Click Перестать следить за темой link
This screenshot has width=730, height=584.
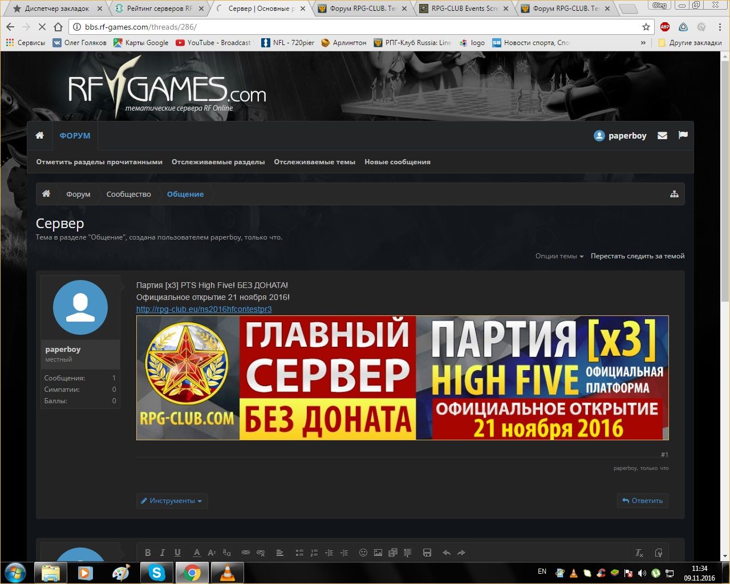click(x=638, y=256)
